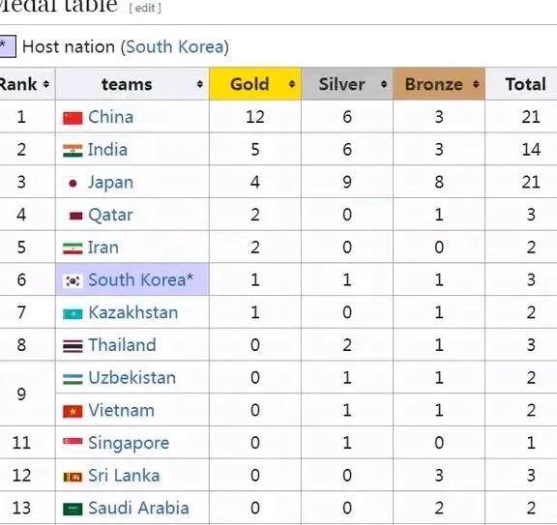Click the Total column header
557x525 pixels.
tap(526, 84)
